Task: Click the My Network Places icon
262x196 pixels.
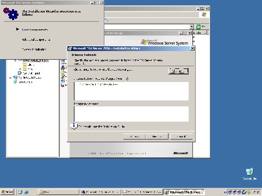Action: coord(15,78)
